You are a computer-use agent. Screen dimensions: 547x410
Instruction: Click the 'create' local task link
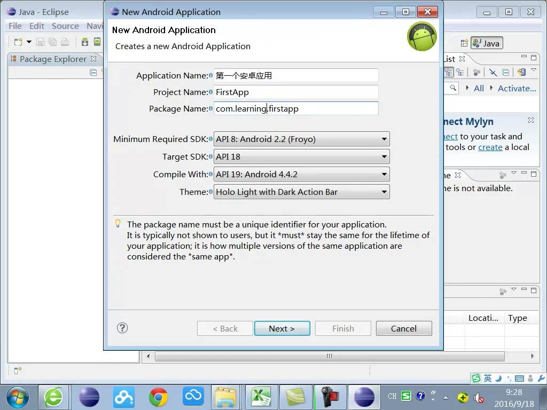pyautogui.click(x=490, y=147)
